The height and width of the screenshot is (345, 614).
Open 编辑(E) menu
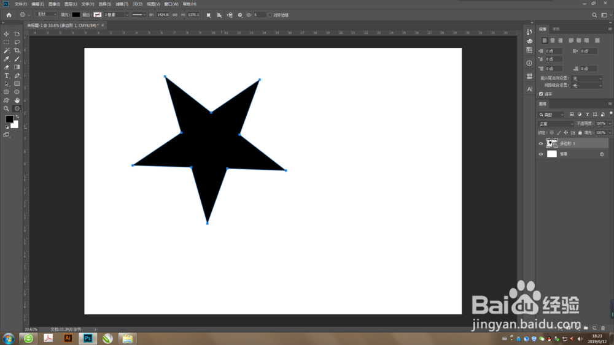pyautogui.click(x=37, y=4)
